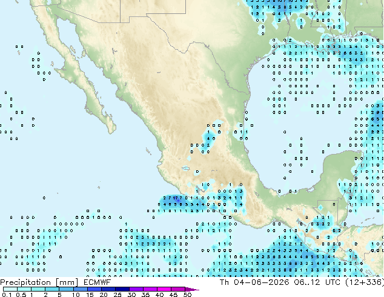Click the legend value '45'
This screenshot has width=384, height=297.
[173, 295]
